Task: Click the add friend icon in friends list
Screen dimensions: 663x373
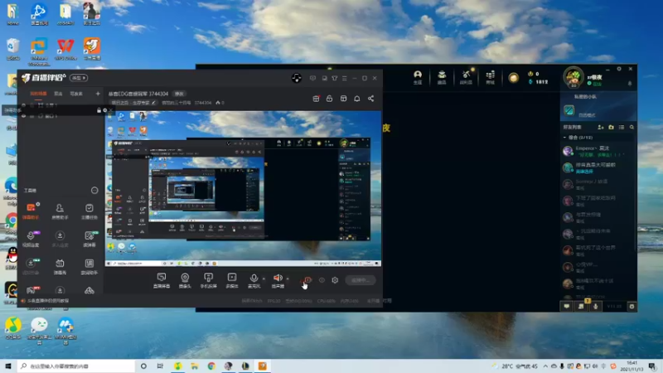Action: point(600,127)
